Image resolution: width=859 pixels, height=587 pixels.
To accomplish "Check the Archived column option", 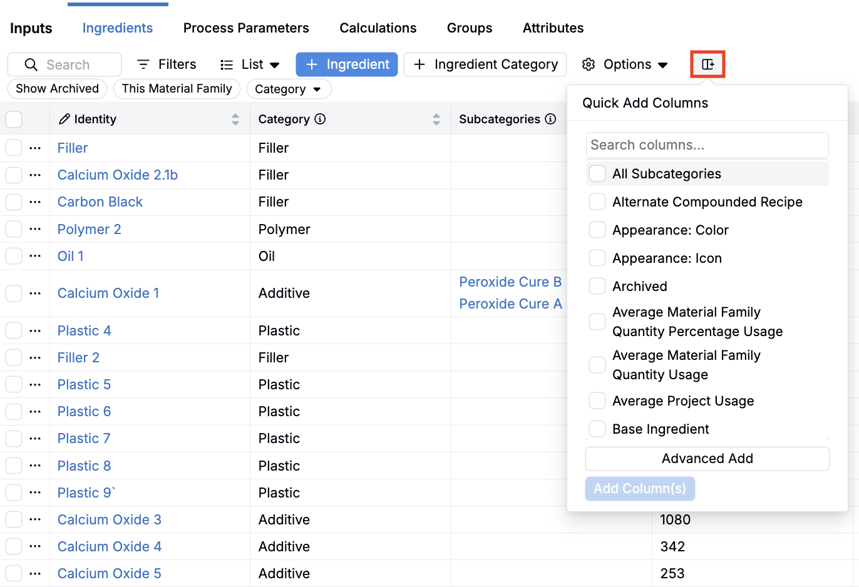I will pyautogui.click(x=597, y=286).
